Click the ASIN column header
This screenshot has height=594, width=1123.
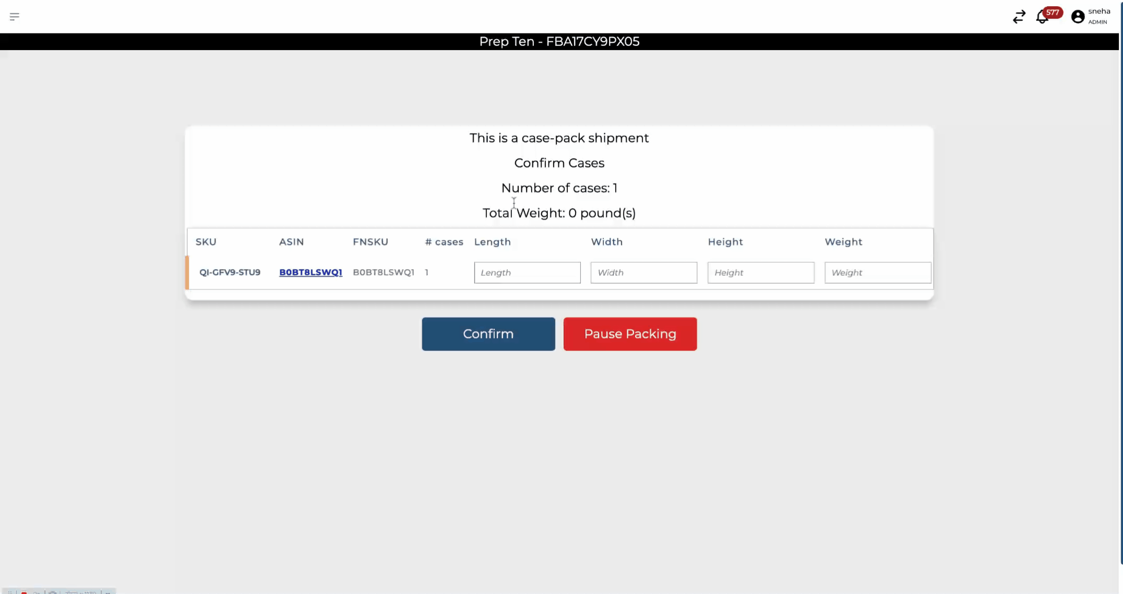(x=291, y=242)
